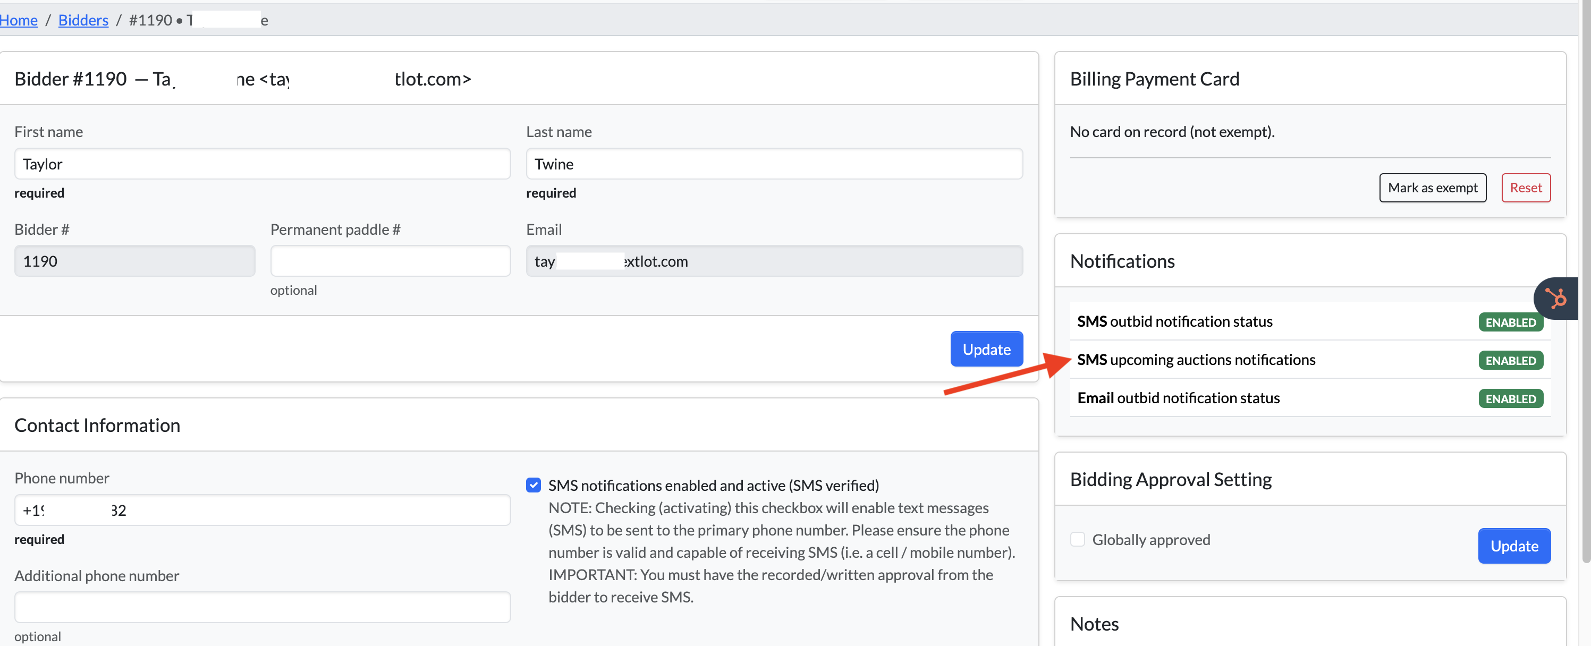The height and width of the screenshot is (646, 1591).
Task: Click the Home breadcrumb link
Action: [x=19, y=20]
